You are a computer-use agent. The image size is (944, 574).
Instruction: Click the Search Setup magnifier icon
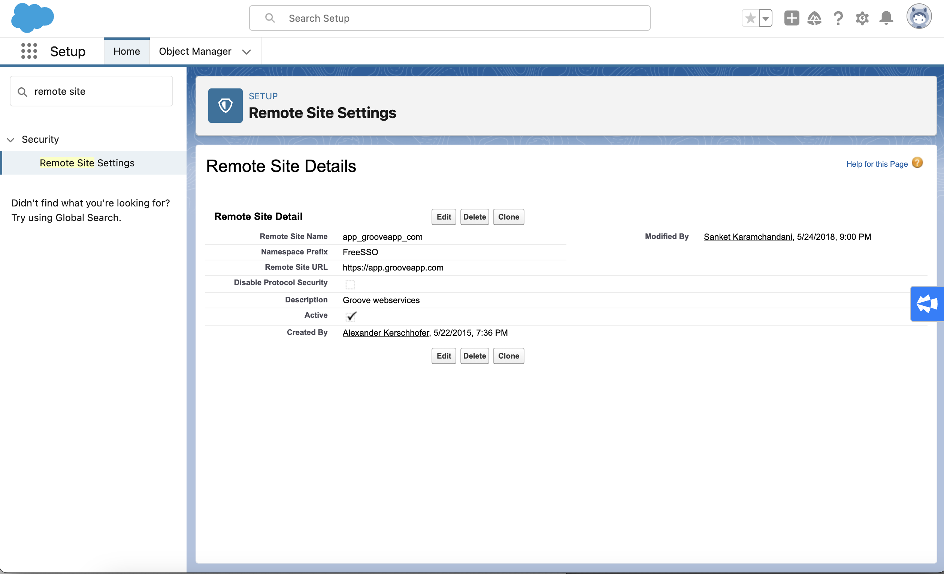coord(270,18)
